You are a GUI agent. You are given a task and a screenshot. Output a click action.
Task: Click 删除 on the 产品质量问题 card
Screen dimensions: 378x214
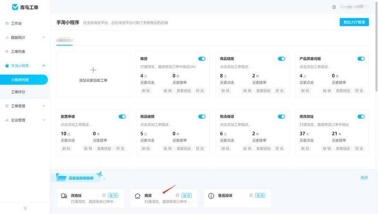305,91
